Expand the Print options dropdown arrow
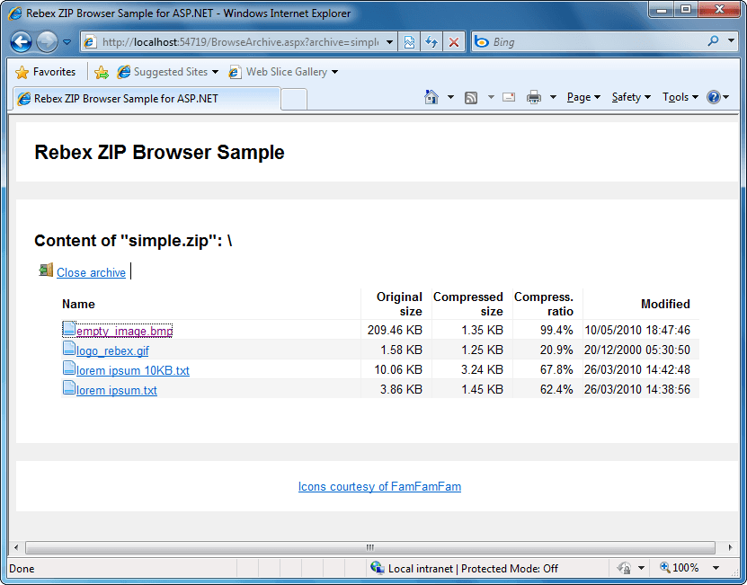 point(553,97)
